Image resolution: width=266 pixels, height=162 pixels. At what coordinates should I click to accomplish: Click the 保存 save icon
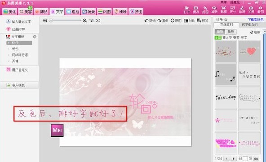pos(196,10)
